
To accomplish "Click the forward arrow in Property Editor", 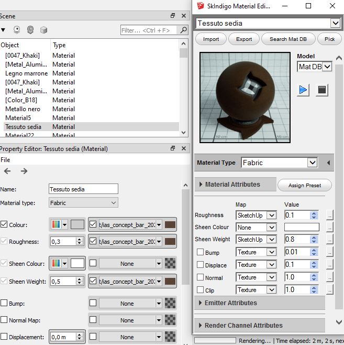I will coord(24,171).
